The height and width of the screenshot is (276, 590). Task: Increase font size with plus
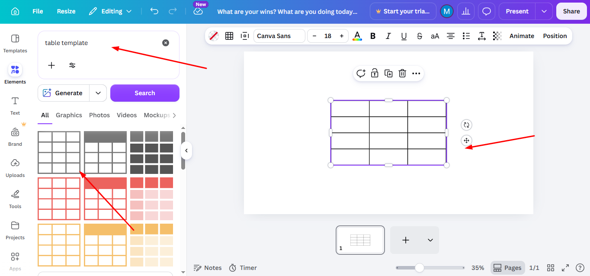pos(342,36)
